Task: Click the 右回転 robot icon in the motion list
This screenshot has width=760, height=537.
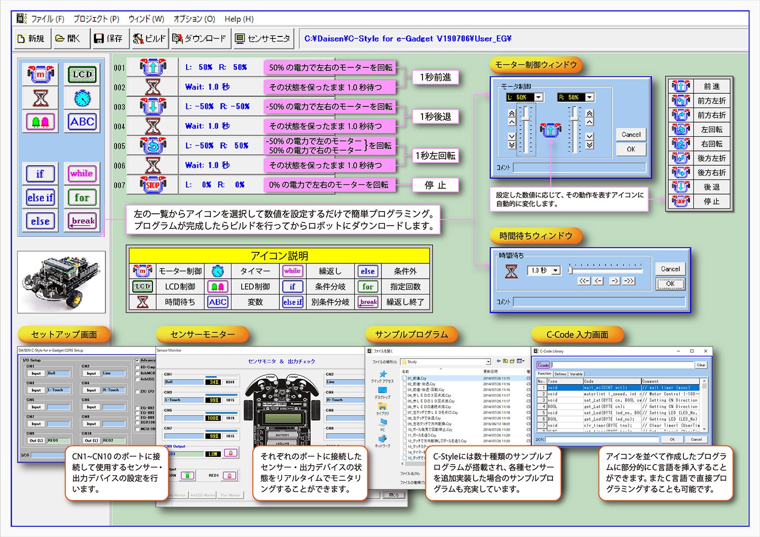Action: pyautogui.click(x=680, y=143)
